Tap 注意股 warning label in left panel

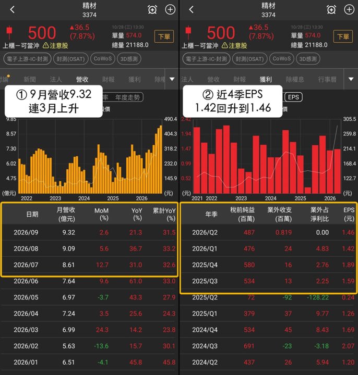point(55,45)
